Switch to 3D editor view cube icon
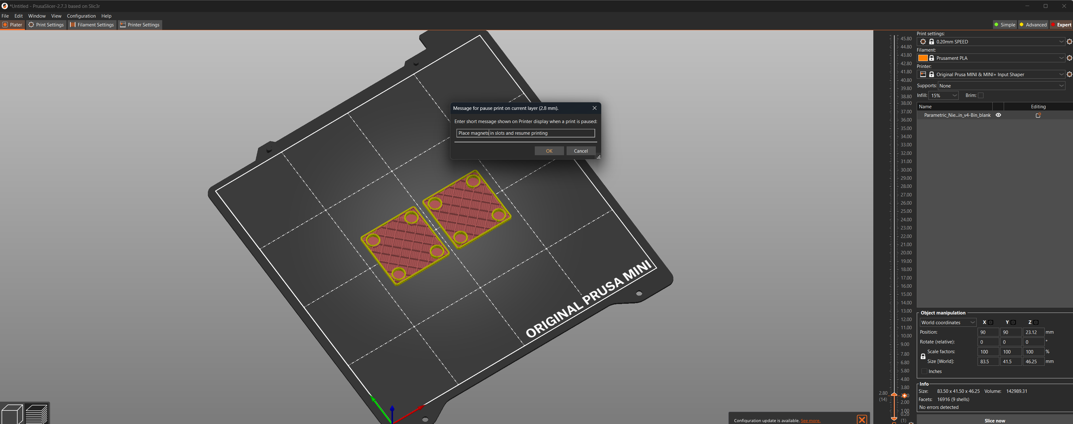1073x424 pixels. [12, 414]
